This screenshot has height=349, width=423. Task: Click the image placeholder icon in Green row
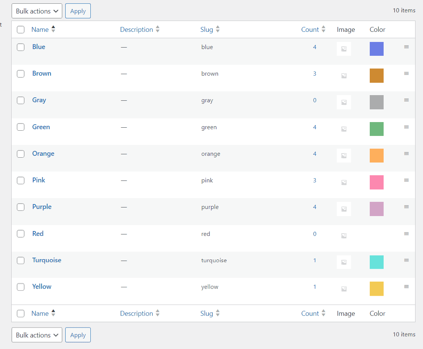tap(344, 129)
